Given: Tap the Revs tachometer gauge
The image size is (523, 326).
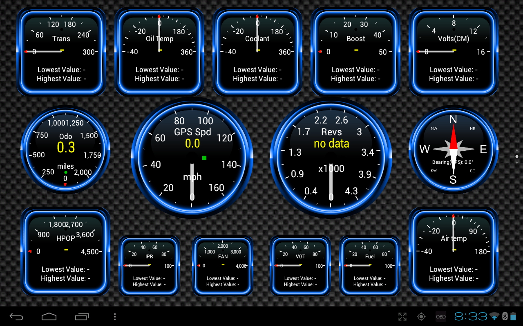Looking at the screenshot, I should [x=331, y=158].
